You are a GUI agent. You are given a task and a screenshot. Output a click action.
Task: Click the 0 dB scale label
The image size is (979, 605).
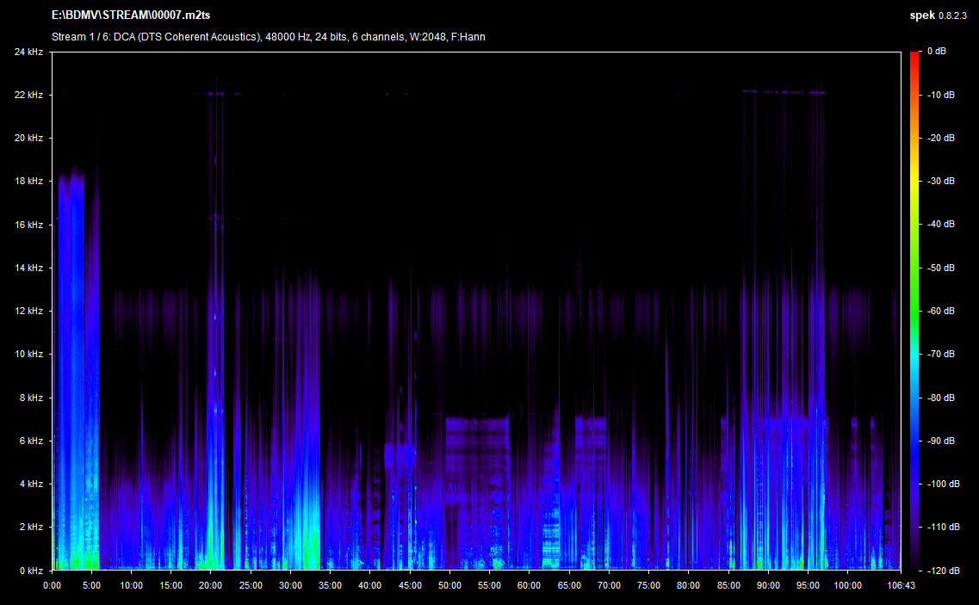(937, 52)
